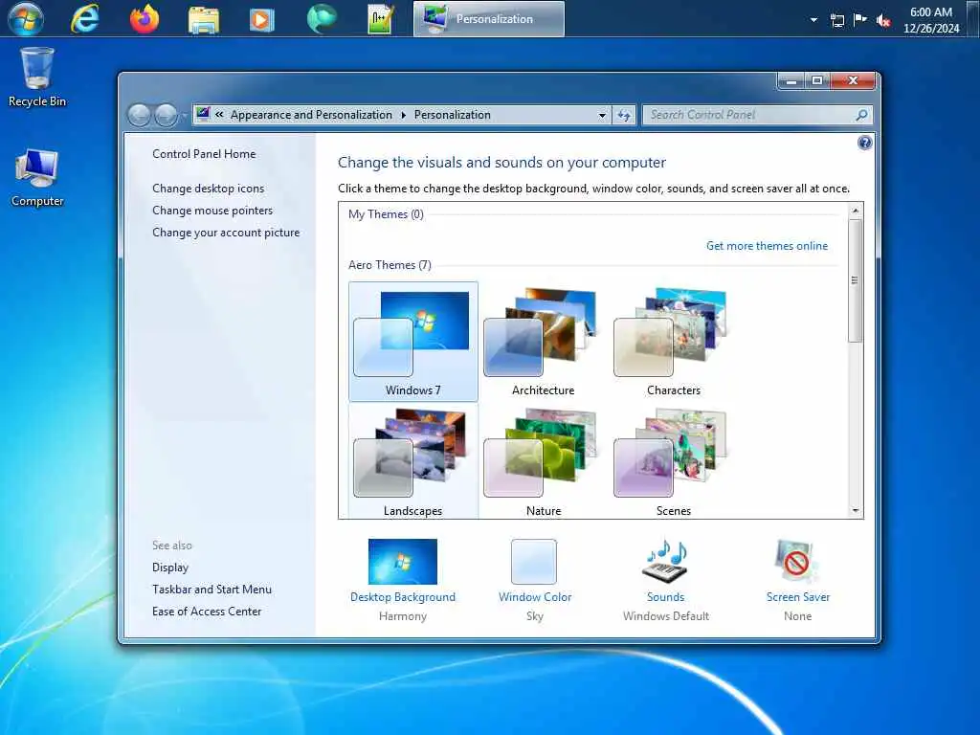
Task: Open the Start menu orb
Action: (x=26, y=19)
